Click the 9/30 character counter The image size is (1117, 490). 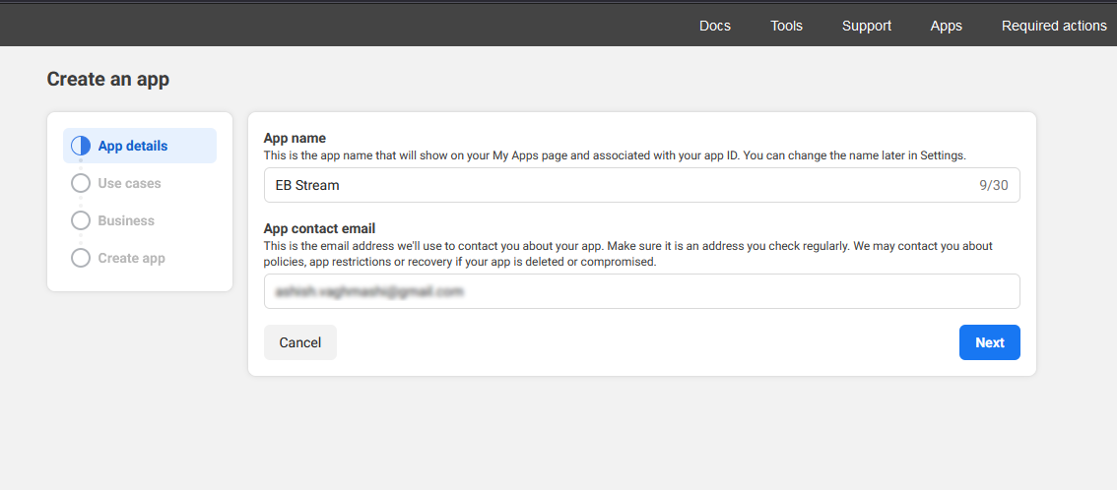pos(994,186)
